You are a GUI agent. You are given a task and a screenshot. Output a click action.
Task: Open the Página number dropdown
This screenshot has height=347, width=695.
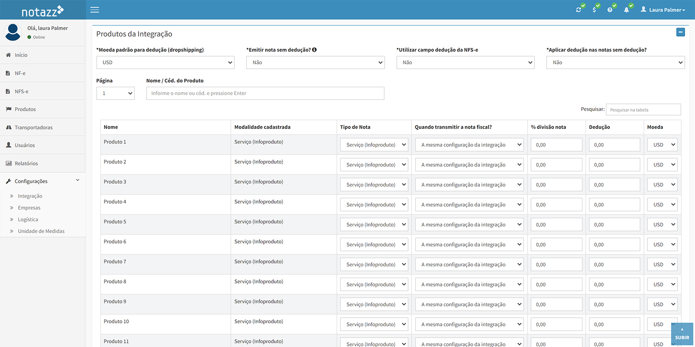tap(116, 93)
